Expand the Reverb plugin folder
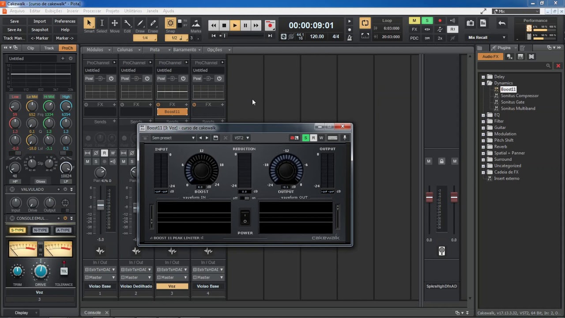This screenshot has width=565, height=318. coord(483,147)
